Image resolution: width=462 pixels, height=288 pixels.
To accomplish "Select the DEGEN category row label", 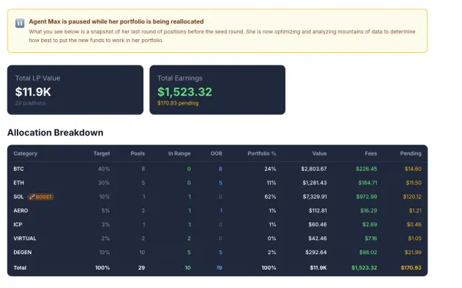I will (x=22, y=253).
